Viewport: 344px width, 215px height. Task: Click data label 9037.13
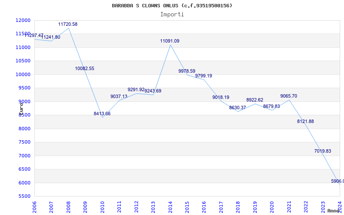tap(119, 96)
